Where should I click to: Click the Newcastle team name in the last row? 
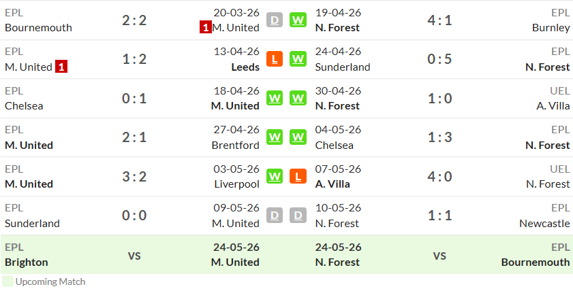(544, 223)
